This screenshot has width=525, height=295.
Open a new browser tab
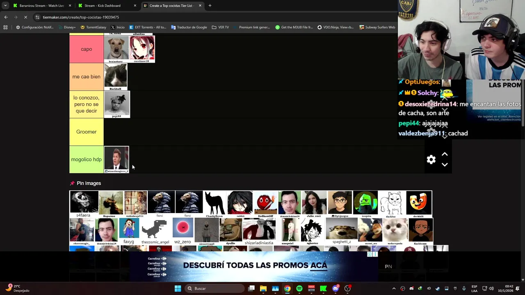click(x=210, y=6)
